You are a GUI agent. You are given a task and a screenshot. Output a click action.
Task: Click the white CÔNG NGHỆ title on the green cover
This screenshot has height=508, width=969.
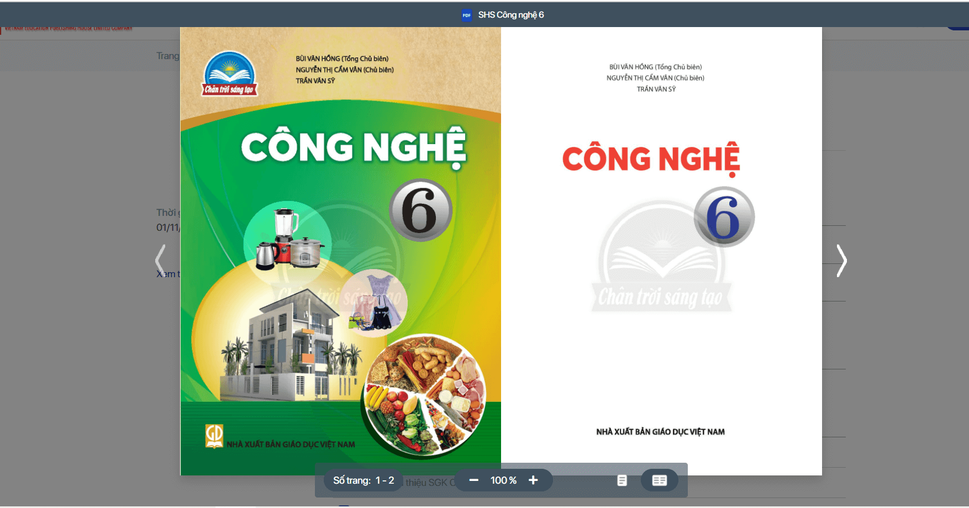click(354, 147)
